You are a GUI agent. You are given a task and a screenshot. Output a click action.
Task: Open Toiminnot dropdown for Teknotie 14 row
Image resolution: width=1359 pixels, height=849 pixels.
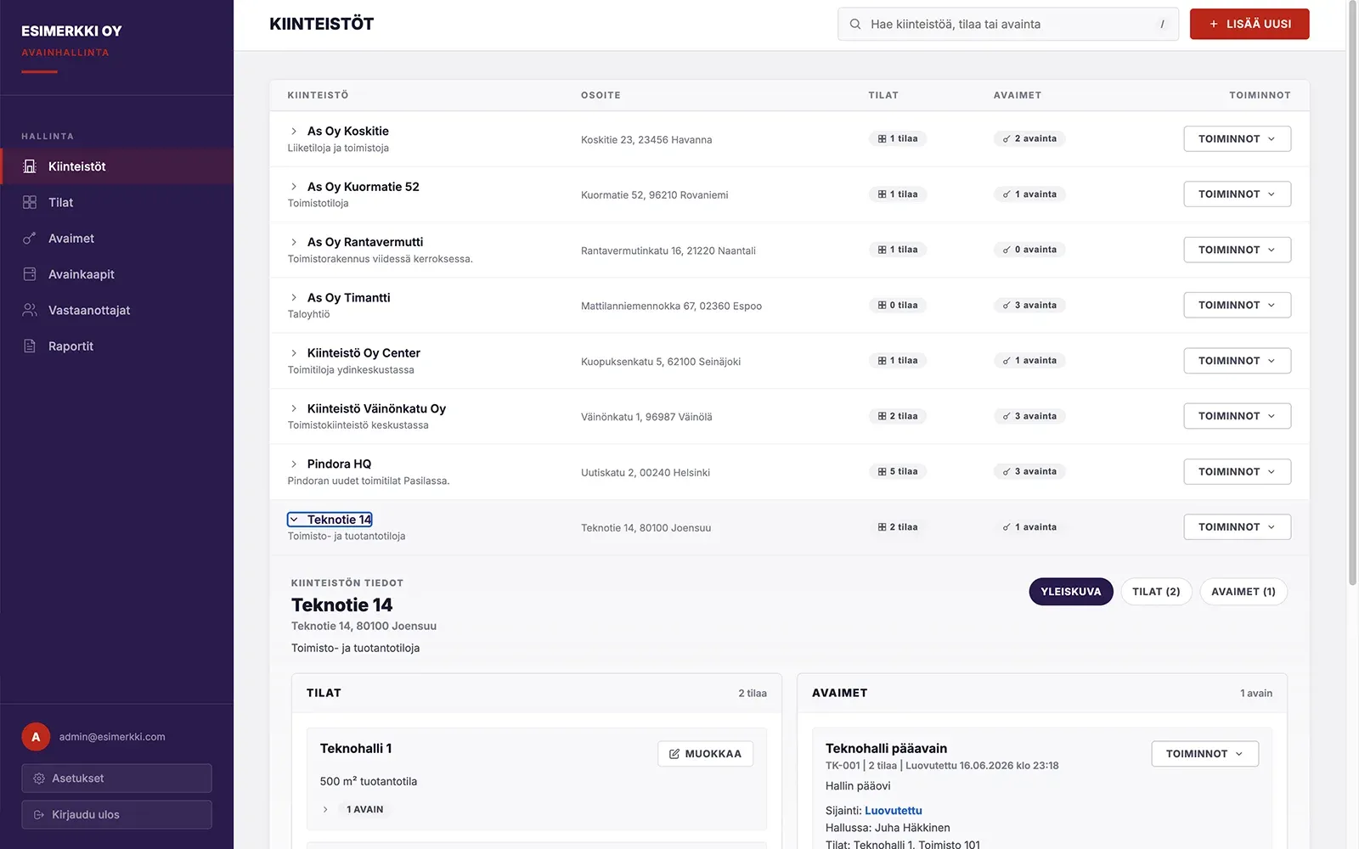1237,527
